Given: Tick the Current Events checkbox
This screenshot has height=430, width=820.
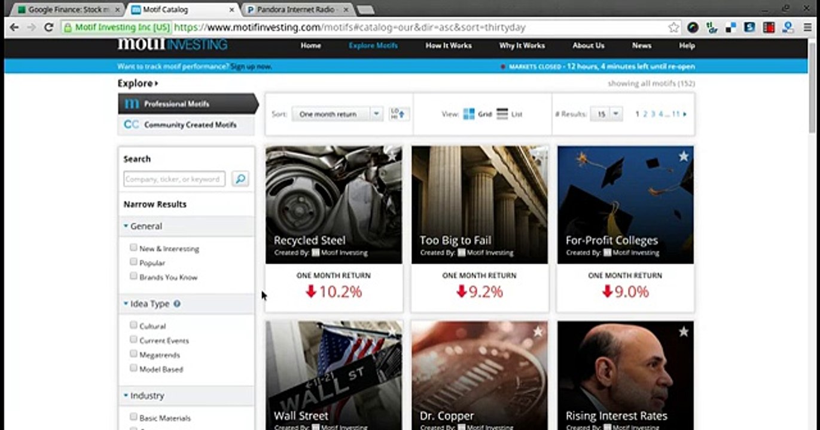Looking at the screenshot, I should coord(133,339).
